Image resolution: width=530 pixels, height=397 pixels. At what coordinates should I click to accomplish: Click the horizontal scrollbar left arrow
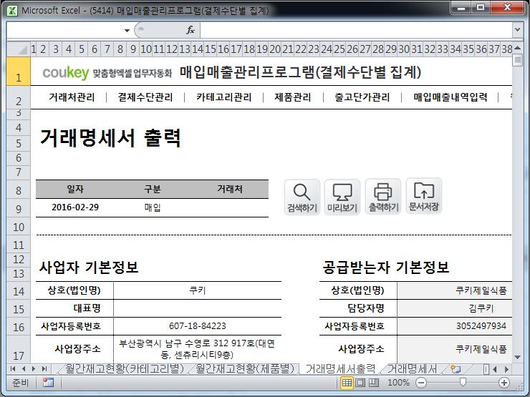click(495, 369)
